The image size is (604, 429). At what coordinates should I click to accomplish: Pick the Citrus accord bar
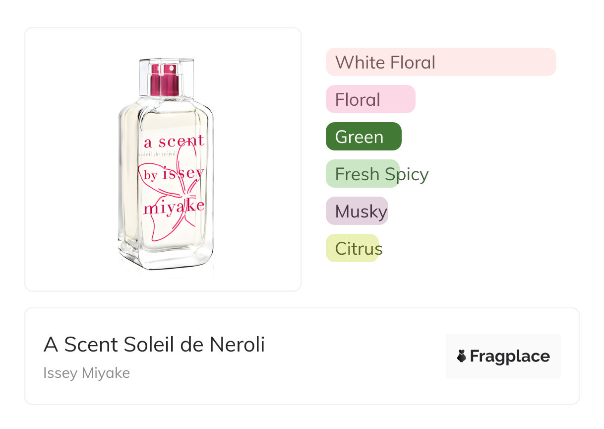point(352,248)
